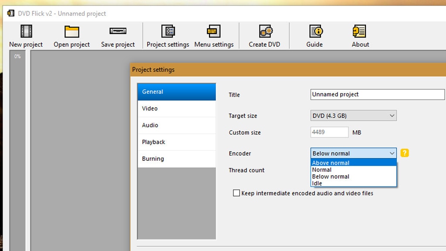The width and height of the screenshot is (446, 251).
Task: Select Idle encoder priority option
Action: (353, 183)
